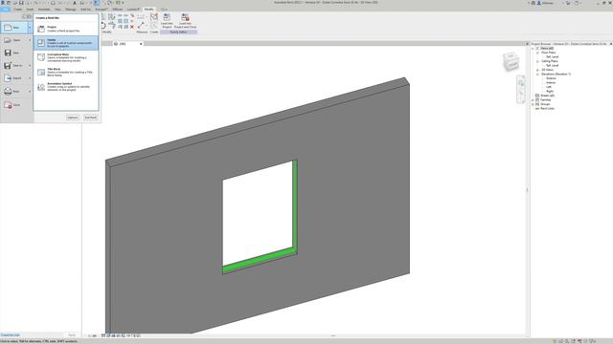Click the Save floppy disk icon
This screenshot has height=344, width=613.
pos(8,53)
